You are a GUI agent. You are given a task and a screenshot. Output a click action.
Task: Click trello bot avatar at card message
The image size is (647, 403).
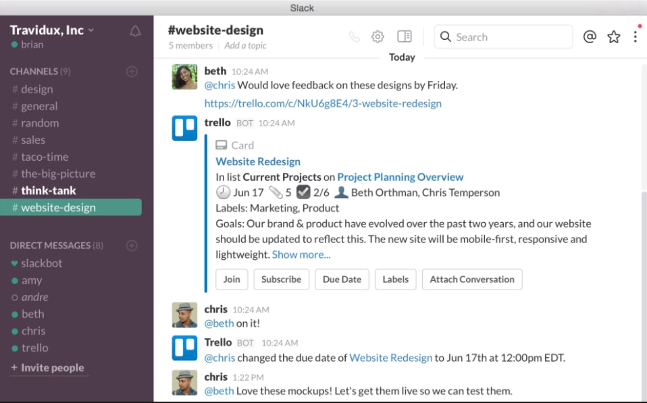[x=184, y=128]
